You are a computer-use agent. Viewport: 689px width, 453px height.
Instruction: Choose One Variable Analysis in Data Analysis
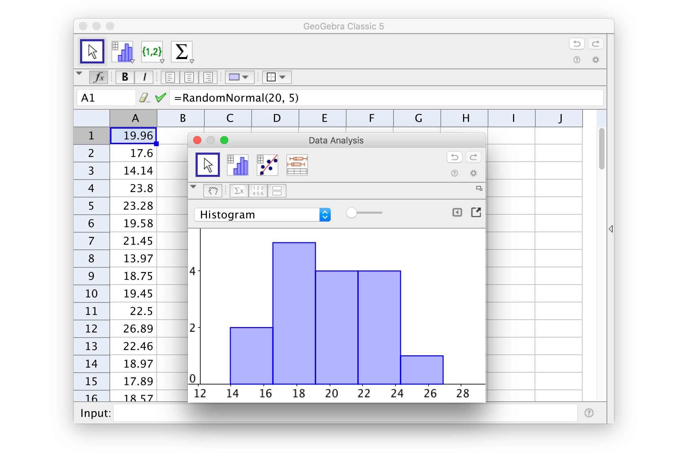238,165
